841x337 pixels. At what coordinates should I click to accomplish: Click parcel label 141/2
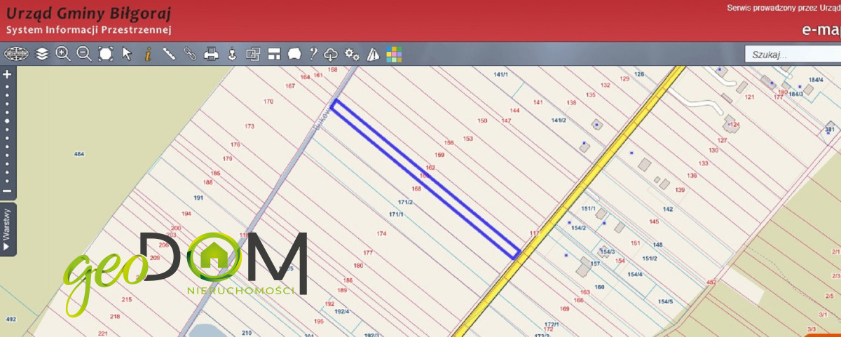coord(559,121)
